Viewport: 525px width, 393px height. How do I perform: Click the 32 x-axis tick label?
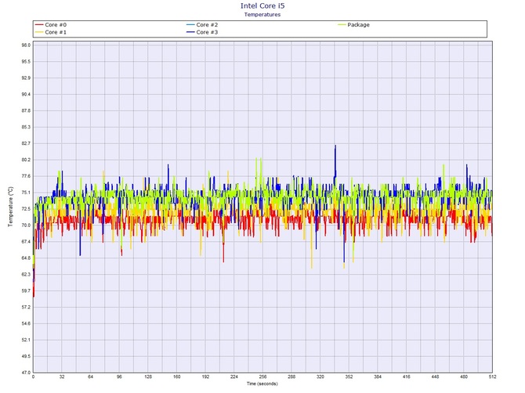[62, 377]
